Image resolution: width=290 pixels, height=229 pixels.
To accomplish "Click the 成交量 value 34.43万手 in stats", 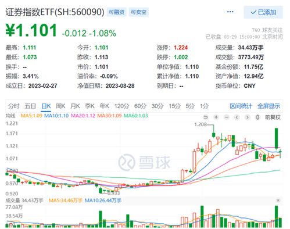I will pyautogui.click(x=250, y=48).
